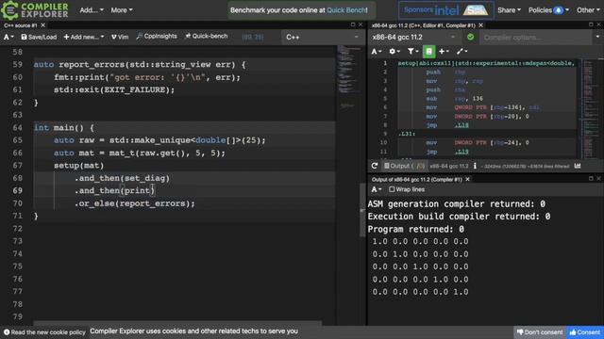
Task: Read the new cookie policy
Action: click(x=44, y=332)
